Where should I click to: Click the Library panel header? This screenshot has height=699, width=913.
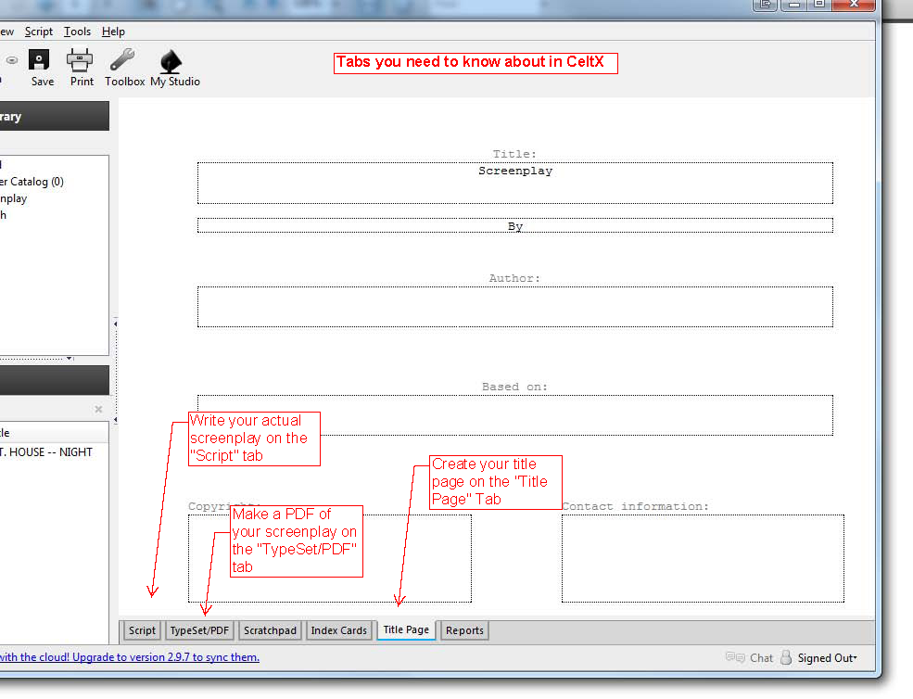pyautogui.click(x=54, y=116)
